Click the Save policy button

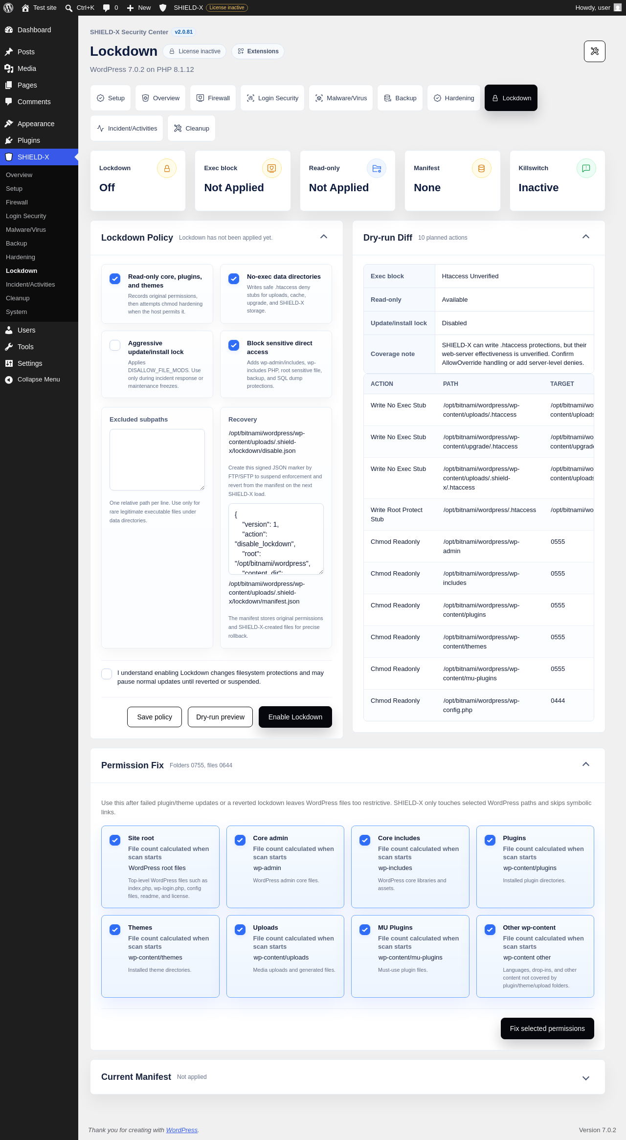click(155, 717)
